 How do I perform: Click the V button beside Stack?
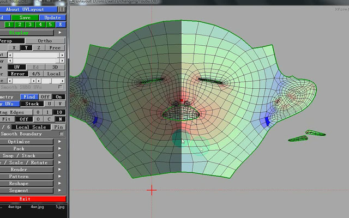click(x=60, y=104)
